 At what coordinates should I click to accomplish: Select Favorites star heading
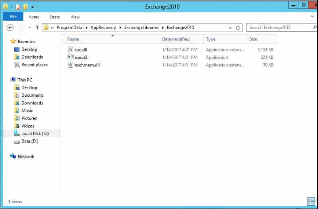click(23, 42)
